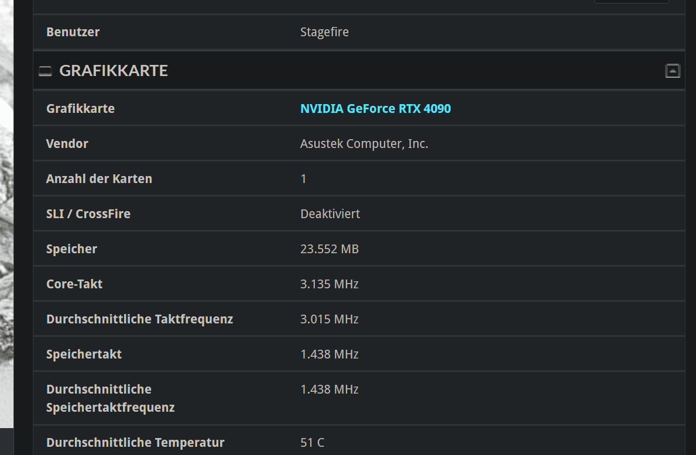This screenshot has height=455, width=696.
Task: Click Durchschnittliche Taktfrequenz label
Action: (x=139, y=319)
